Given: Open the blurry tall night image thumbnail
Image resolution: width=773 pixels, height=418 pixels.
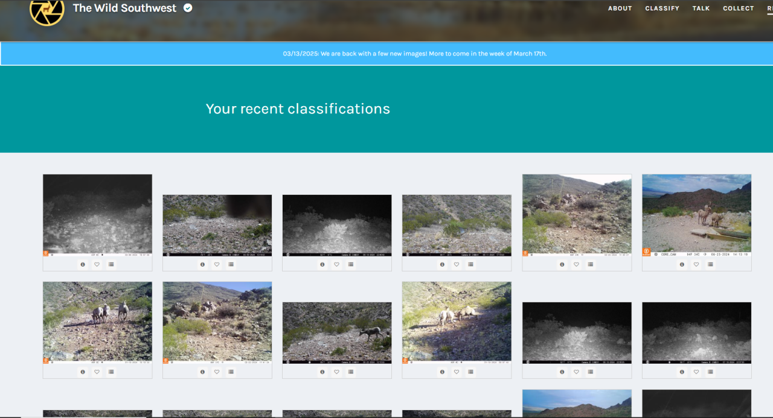Looking at the screenshot, I should tap(97, 215).
